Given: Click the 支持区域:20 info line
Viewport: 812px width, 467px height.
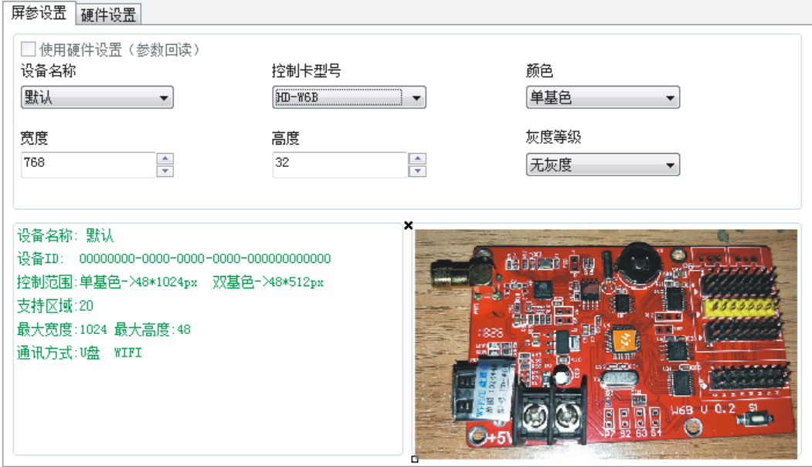Looking at the screenshot, I should point(56,306).
